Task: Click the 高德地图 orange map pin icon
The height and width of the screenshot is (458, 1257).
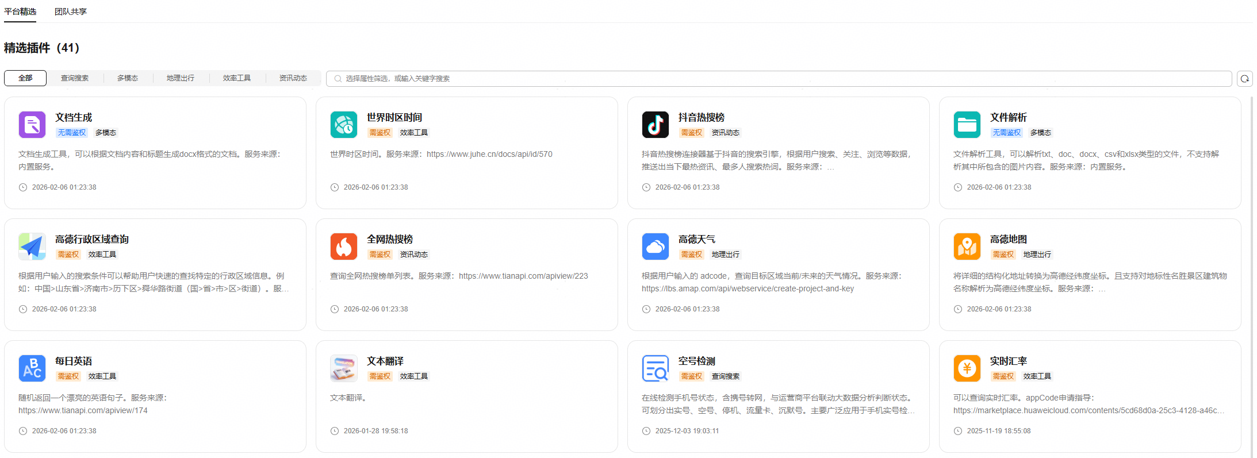Action: pos(967,247)
